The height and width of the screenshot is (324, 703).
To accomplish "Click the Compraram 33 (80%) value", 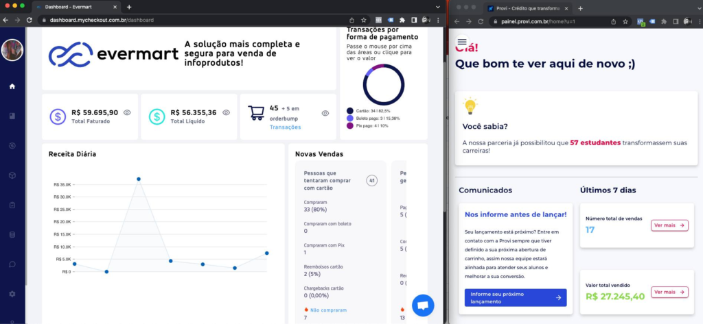I will click(315, 209).
